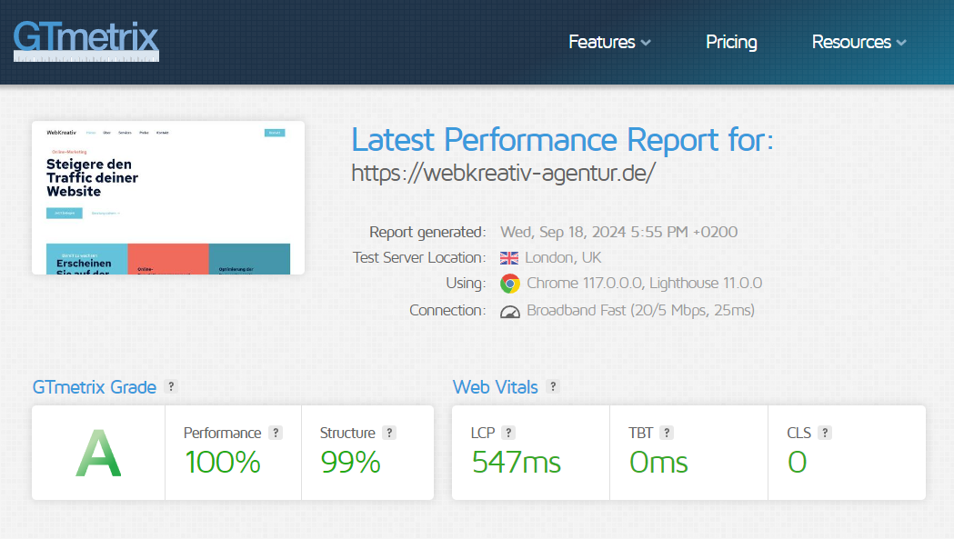Viewport: 954px width, 539px height.
Task: Click the UK flag icon
Action: [509, 258]
